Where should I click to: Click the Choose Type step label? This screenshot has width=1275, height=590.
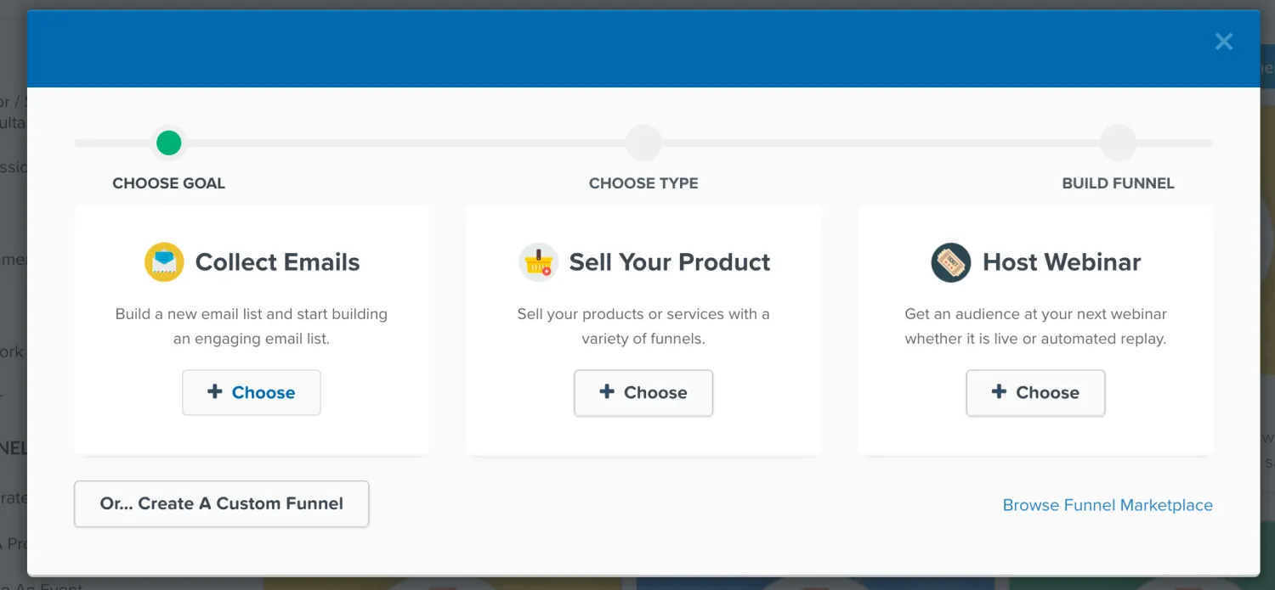click(x=643, y=183)
